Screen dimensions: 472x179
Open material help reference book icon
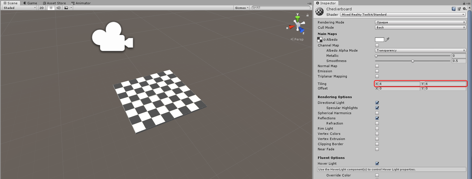pos(454,9)
